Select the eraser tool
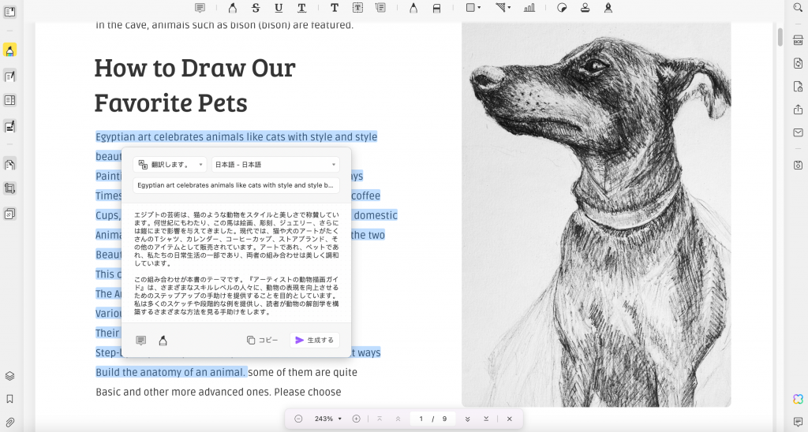 pyautogui.click(x=436, y=8)
